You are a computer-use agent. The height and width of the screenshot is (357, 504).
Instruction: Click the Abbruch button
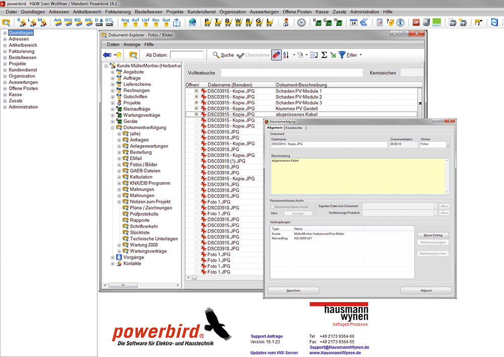click(x=426, y=290)
